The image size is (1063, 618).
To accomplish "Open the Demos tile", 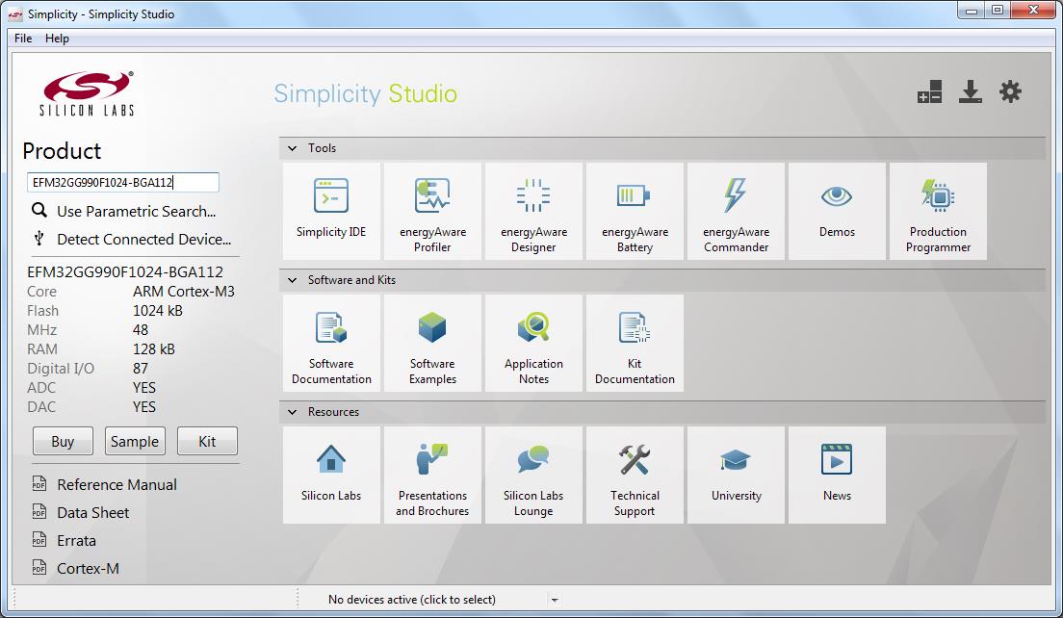I will click(837, 210).
